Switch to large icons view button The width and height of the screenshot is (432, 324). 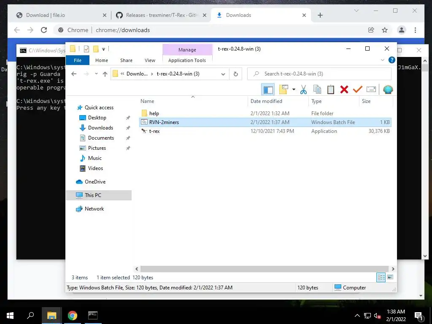390,278
